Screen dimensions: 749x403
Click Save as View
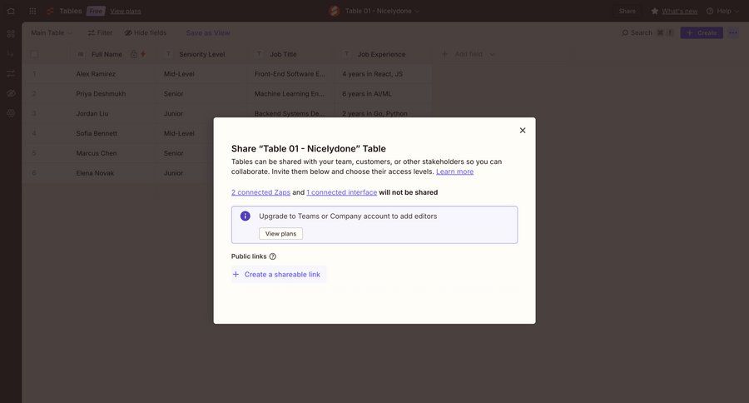[208, 33]
